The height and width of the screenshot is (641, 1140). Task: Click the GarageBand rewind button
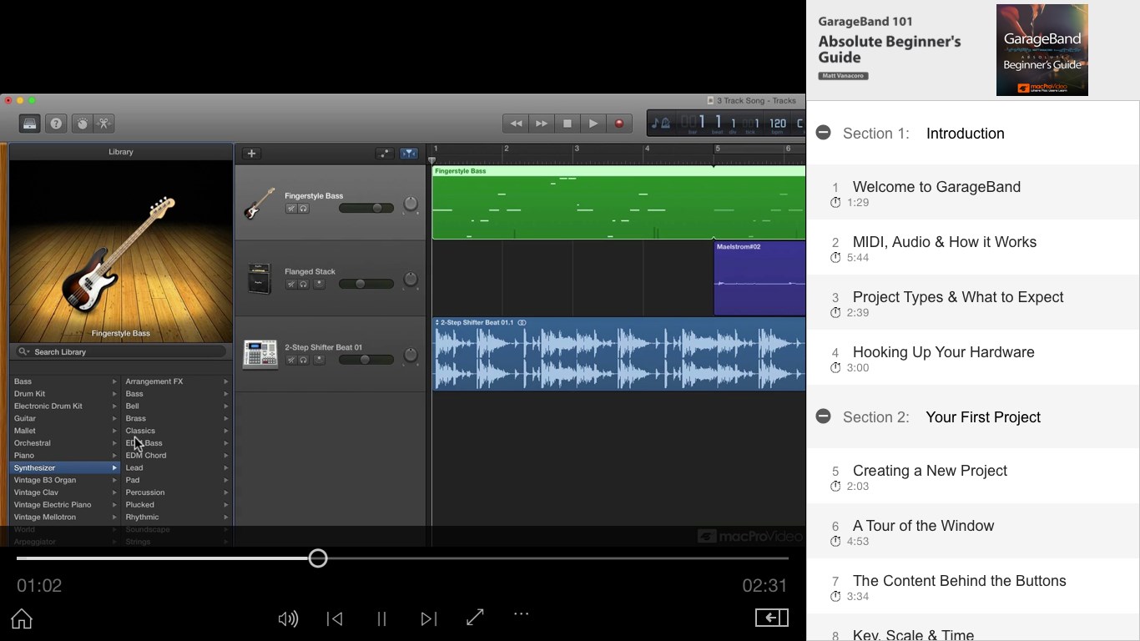click(516, 124)
